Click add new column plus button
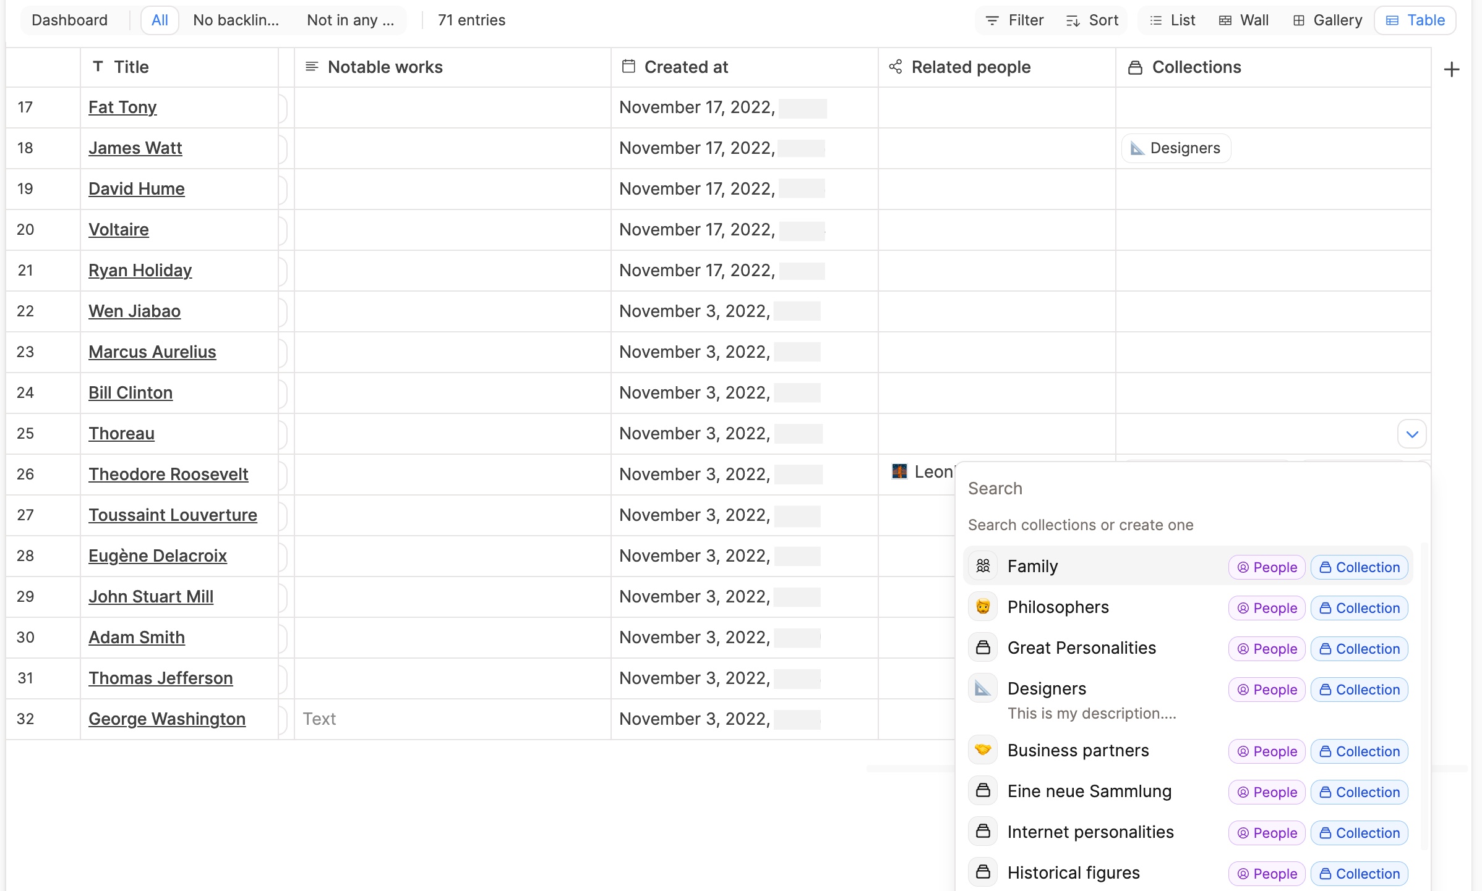The width and height of the screenshot is (1482, 891). click(1451, 69)
